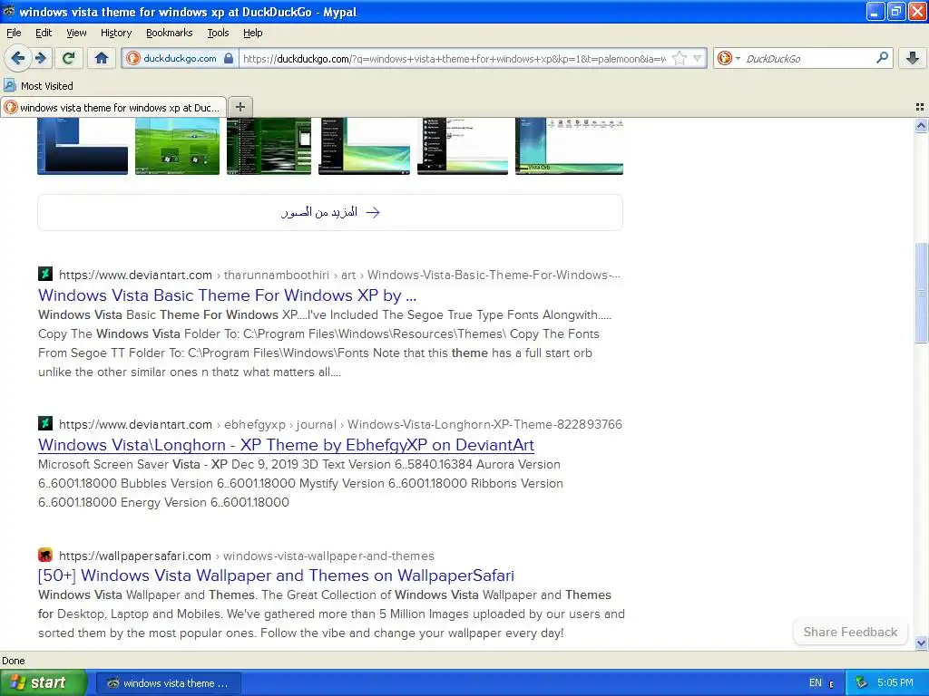
Task: Click the EN language indicator
Action: (816, 683)
